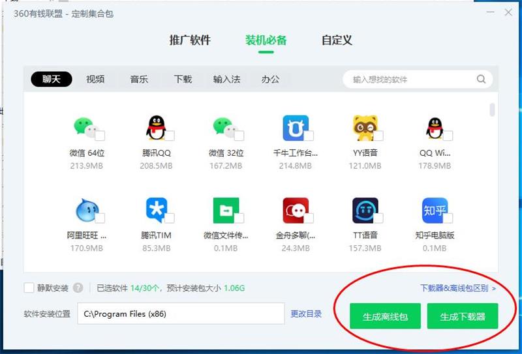Click the QQ Wi... penguin icon
Viewport: 522px width, 354px height.
[435, 128]
